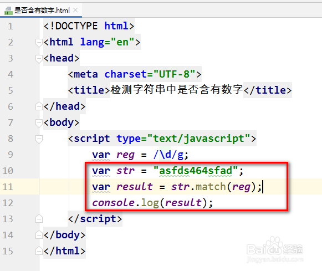This screenshot has height=271, width=322.
Task: Toggle fold marker at closing script line 13
Action: pyautogui.click(x=39, y=219)
